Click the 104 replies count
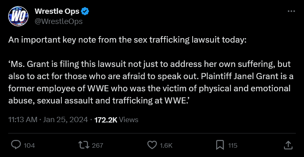The width and height of the screenshot is (304, 157). pos(29,146)
